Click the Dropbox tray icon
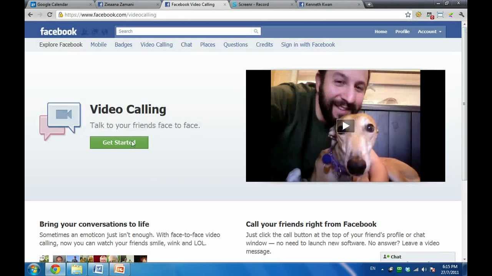Image resolution: width=492 pixels, height=276 pixels. pos(407,269)
